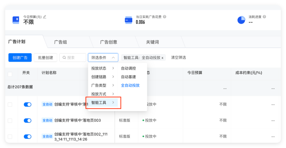The image size is (286, 148).
Task: Click the 成本约束(元/%) column header
Action: 249,73
